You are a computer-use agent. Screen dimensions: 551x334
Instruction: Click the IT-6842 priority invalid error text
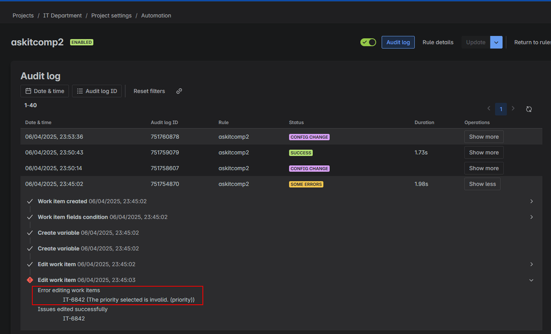click(x=129, y=300)
